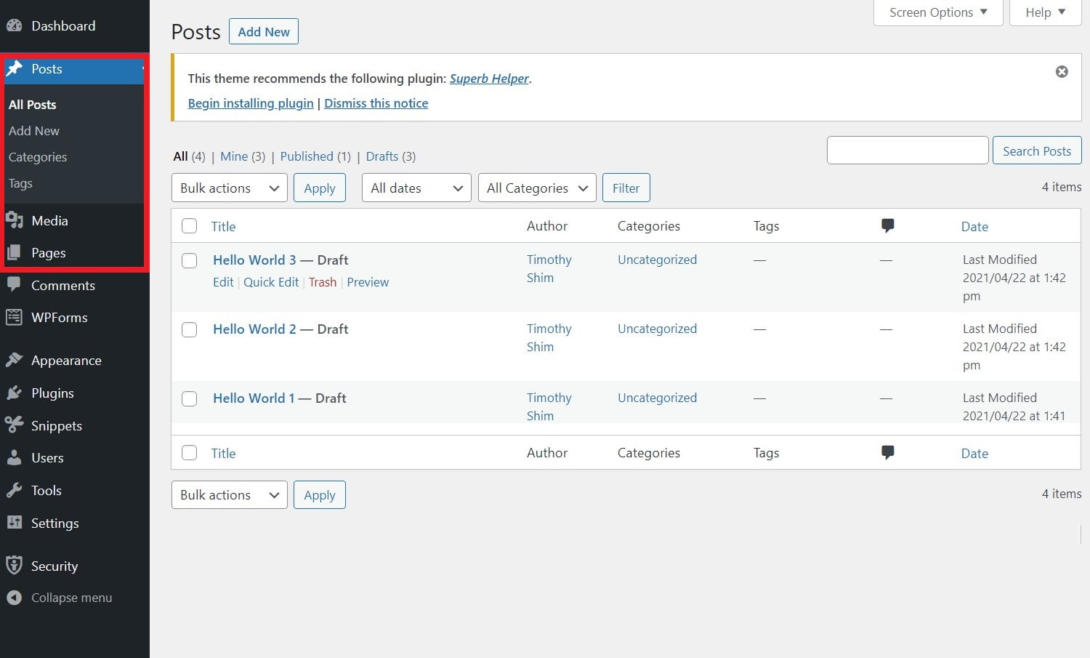Show Published posts filter
The height and width of the screenshot is (658, 1090).
pos(307,156)
